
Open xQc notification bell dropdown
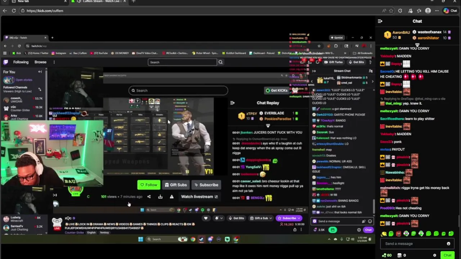coord(218,218)
